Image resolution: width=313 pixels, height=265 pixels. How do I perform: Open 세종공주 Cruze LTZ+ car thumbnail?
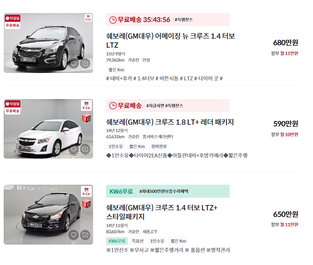48,214
